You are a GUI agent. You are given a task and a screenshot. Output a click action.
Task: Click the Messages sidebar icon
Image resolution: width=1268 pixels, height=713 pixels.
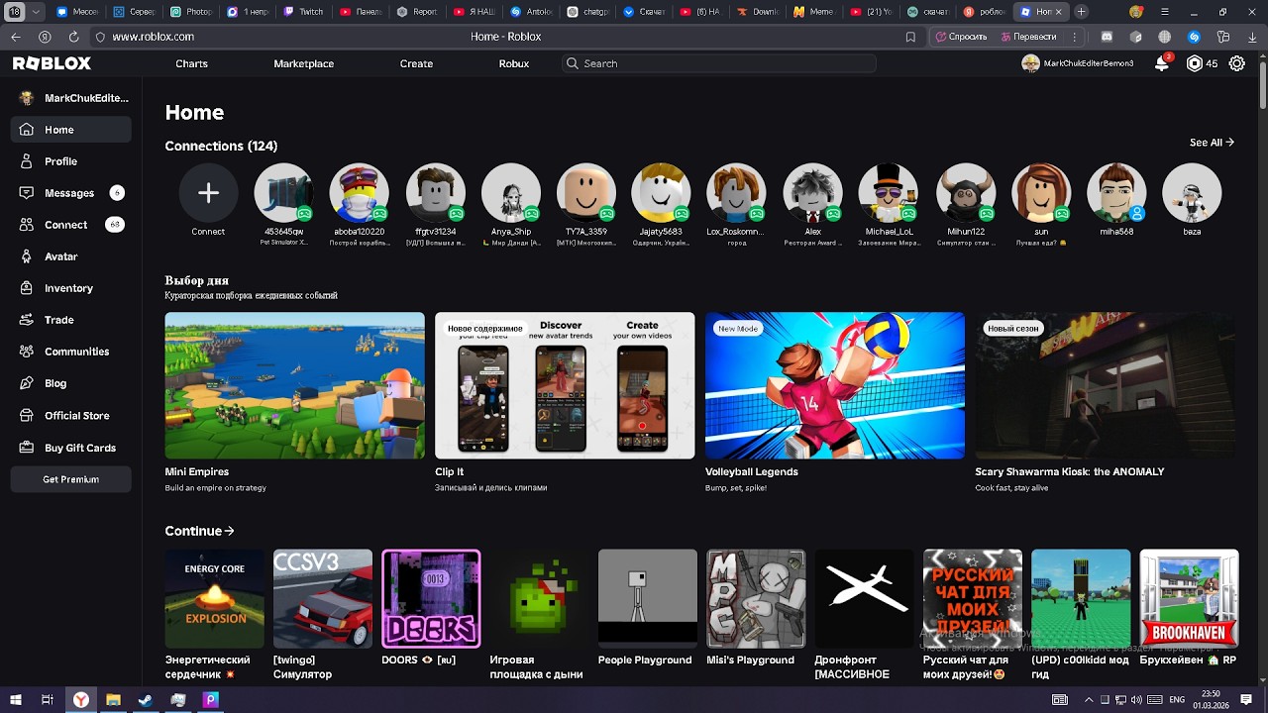pyautogui.click(x=27, y=193)
